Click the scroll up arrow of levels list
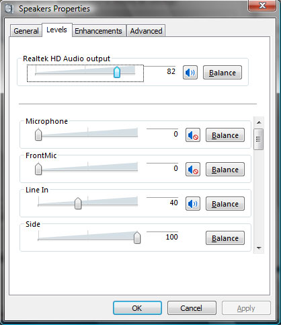The width and height of the screenshot is (281, 325). (259, 122)
